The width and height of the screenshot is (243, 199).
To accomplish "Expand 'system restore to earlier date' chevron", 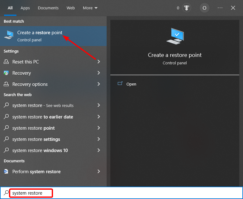I will [x=99, y=117].
